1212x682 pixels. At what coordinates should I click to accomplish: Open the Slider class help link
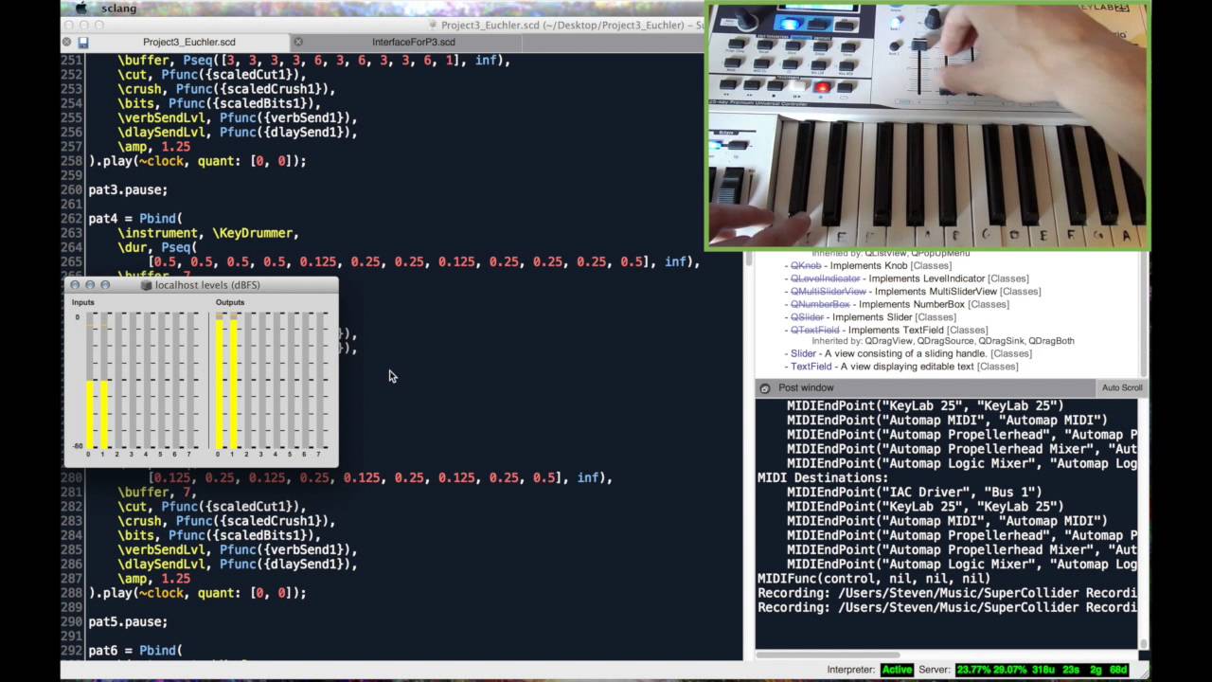coord(803,353)
